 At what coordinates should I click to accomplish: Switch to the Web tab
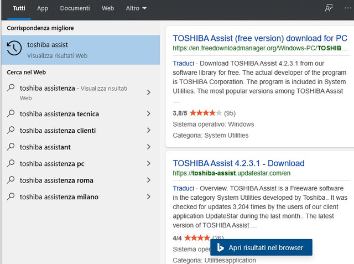tap(108, 8)
